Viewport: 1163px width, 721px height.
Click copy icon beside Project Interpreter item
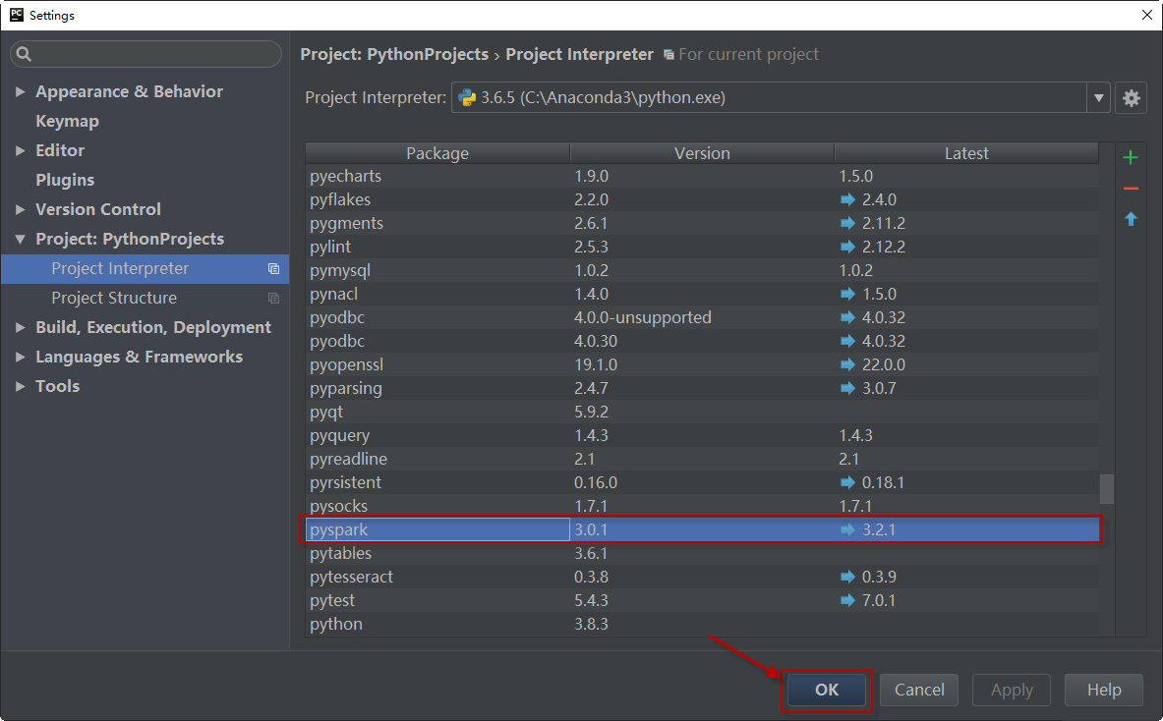[x=273, y=269]
